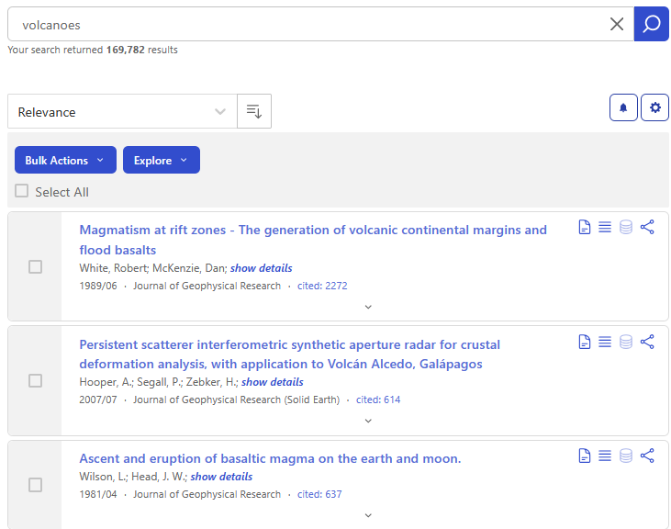Screen dimensions: 671x529
Task: Select the date 1989/06
Action: [x=98, y=286]
